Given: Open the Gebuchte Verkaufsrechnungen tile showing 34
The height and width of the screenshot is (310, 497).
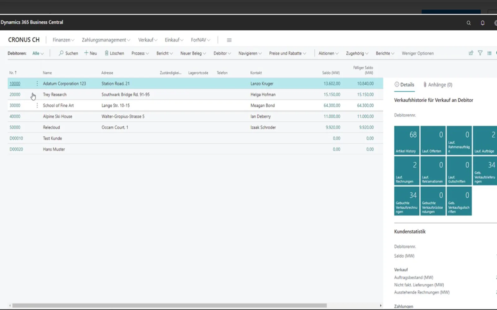Looking at the screenshot, I should pyautogui.click(x=407, y=201).
